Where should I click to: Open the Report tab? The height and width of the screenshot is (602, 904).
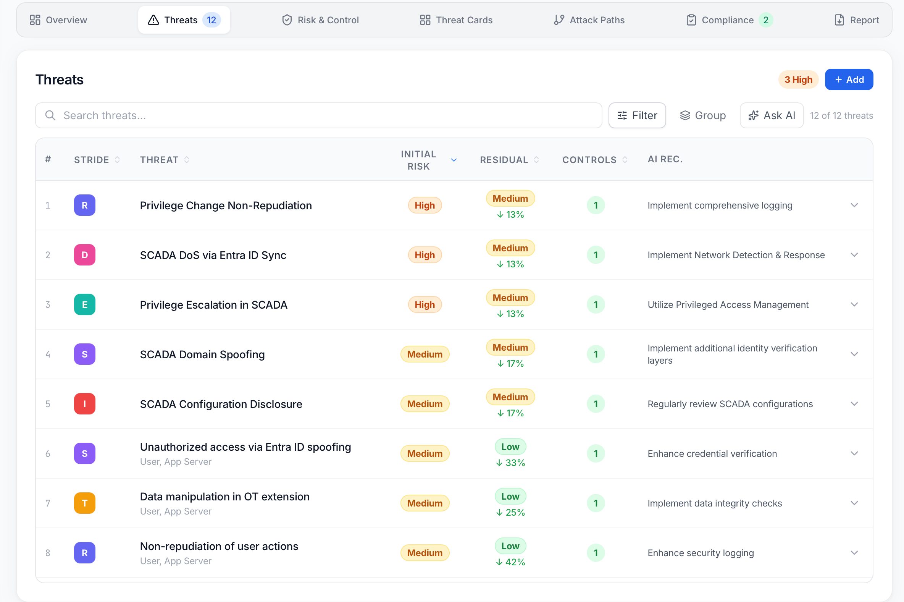click(x=856, y=20)
